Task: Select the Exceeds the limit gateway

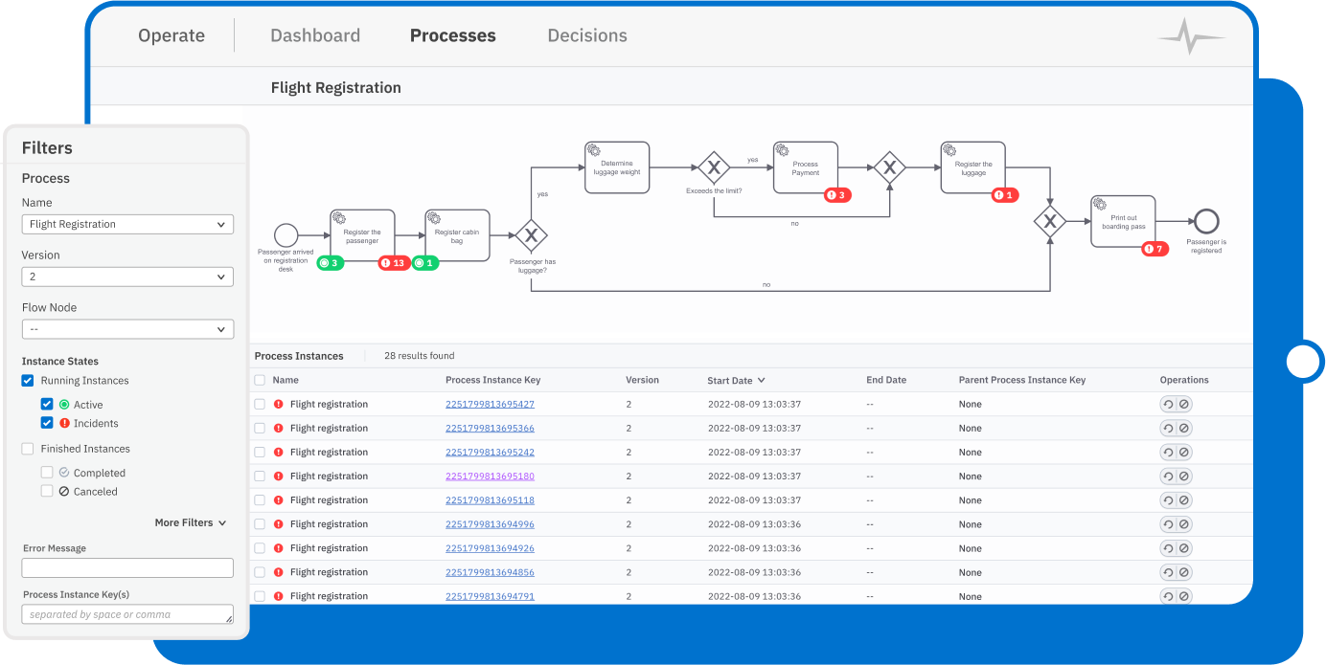Action: click(714, 167)
